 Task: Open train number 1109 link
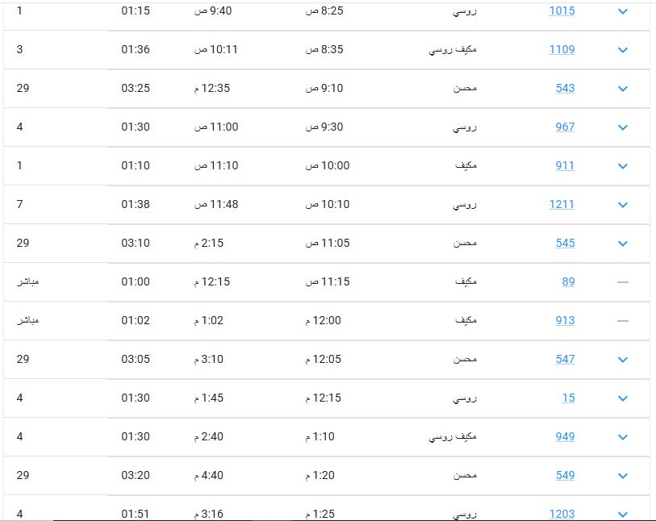click(562, 49)
